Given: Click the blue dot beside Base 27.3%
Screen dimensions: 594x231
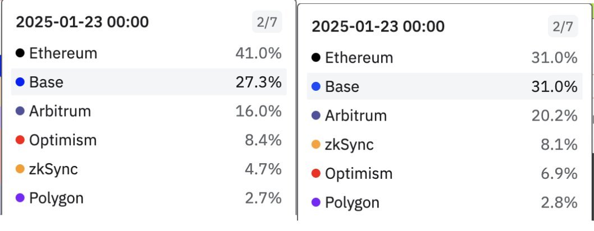Looking at the screenshot, I should tap(20, 82).
